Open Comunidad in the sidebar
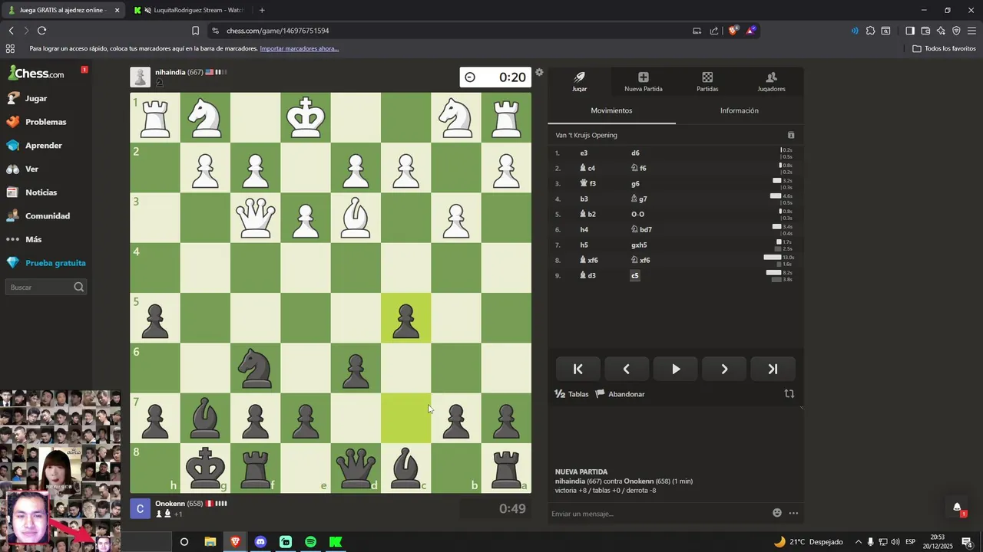 point(46,216)
